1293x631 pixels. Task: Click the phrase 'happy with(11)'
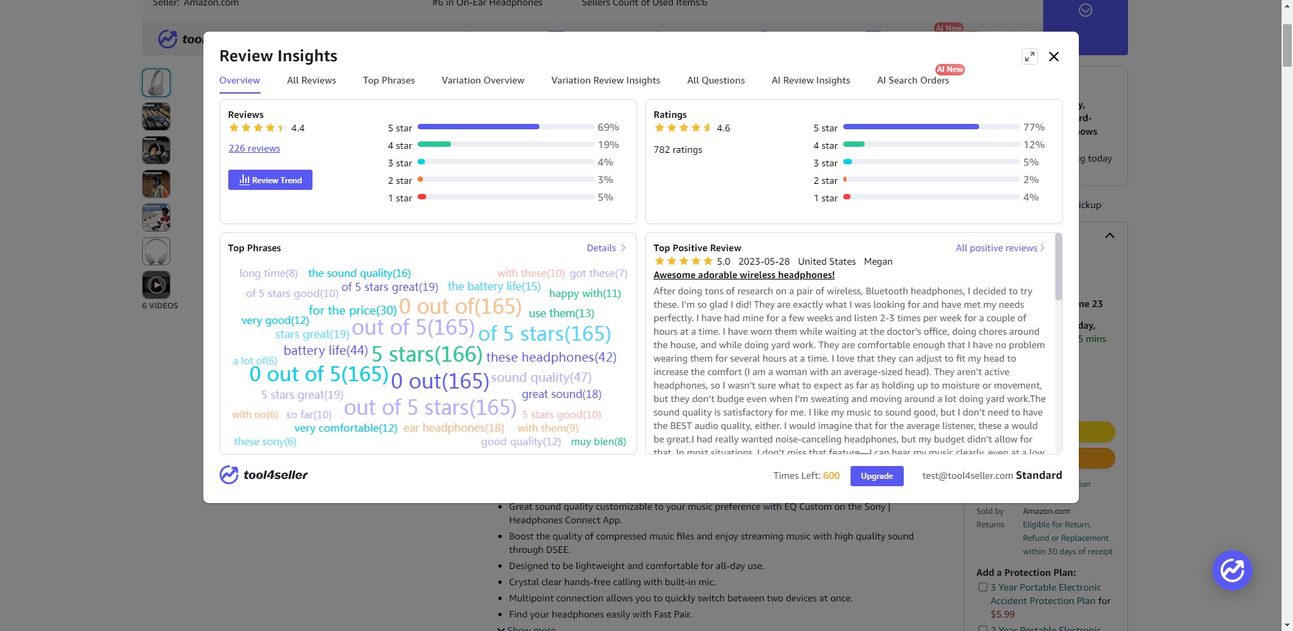click(x=585, y=294)
